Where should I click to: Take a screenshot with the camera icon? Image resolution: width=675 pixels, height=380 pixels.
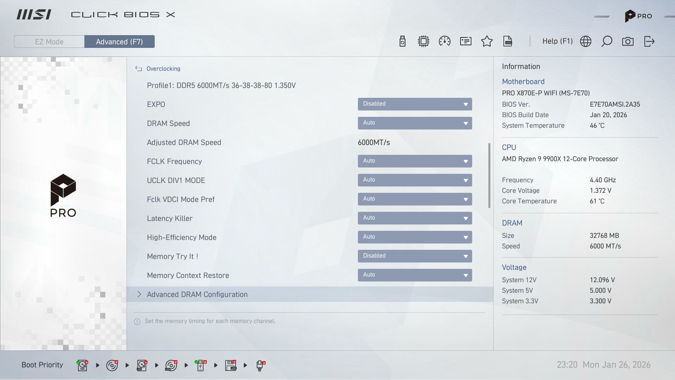click(628, 41)
